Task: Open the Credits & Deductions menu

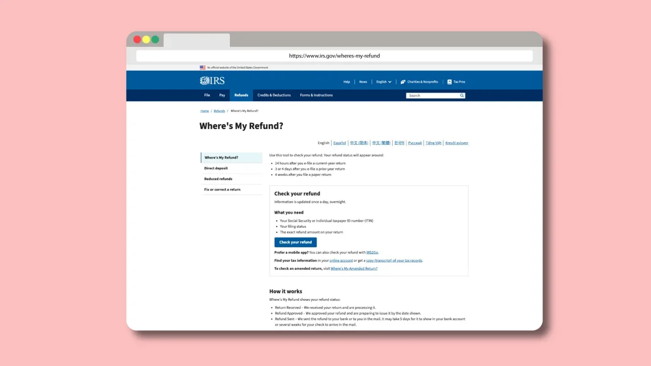Action: tap(274, 95)
